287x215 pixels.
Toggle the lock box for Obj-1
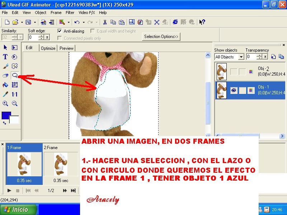(x=243, y=90)
